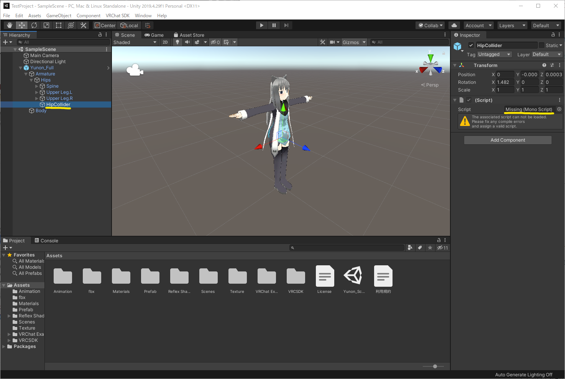Viewport: 565px width, 379px height.
Task: Open the Gizmos dropdown arrow
Action: pyautogui.click(x=364, y=42)
